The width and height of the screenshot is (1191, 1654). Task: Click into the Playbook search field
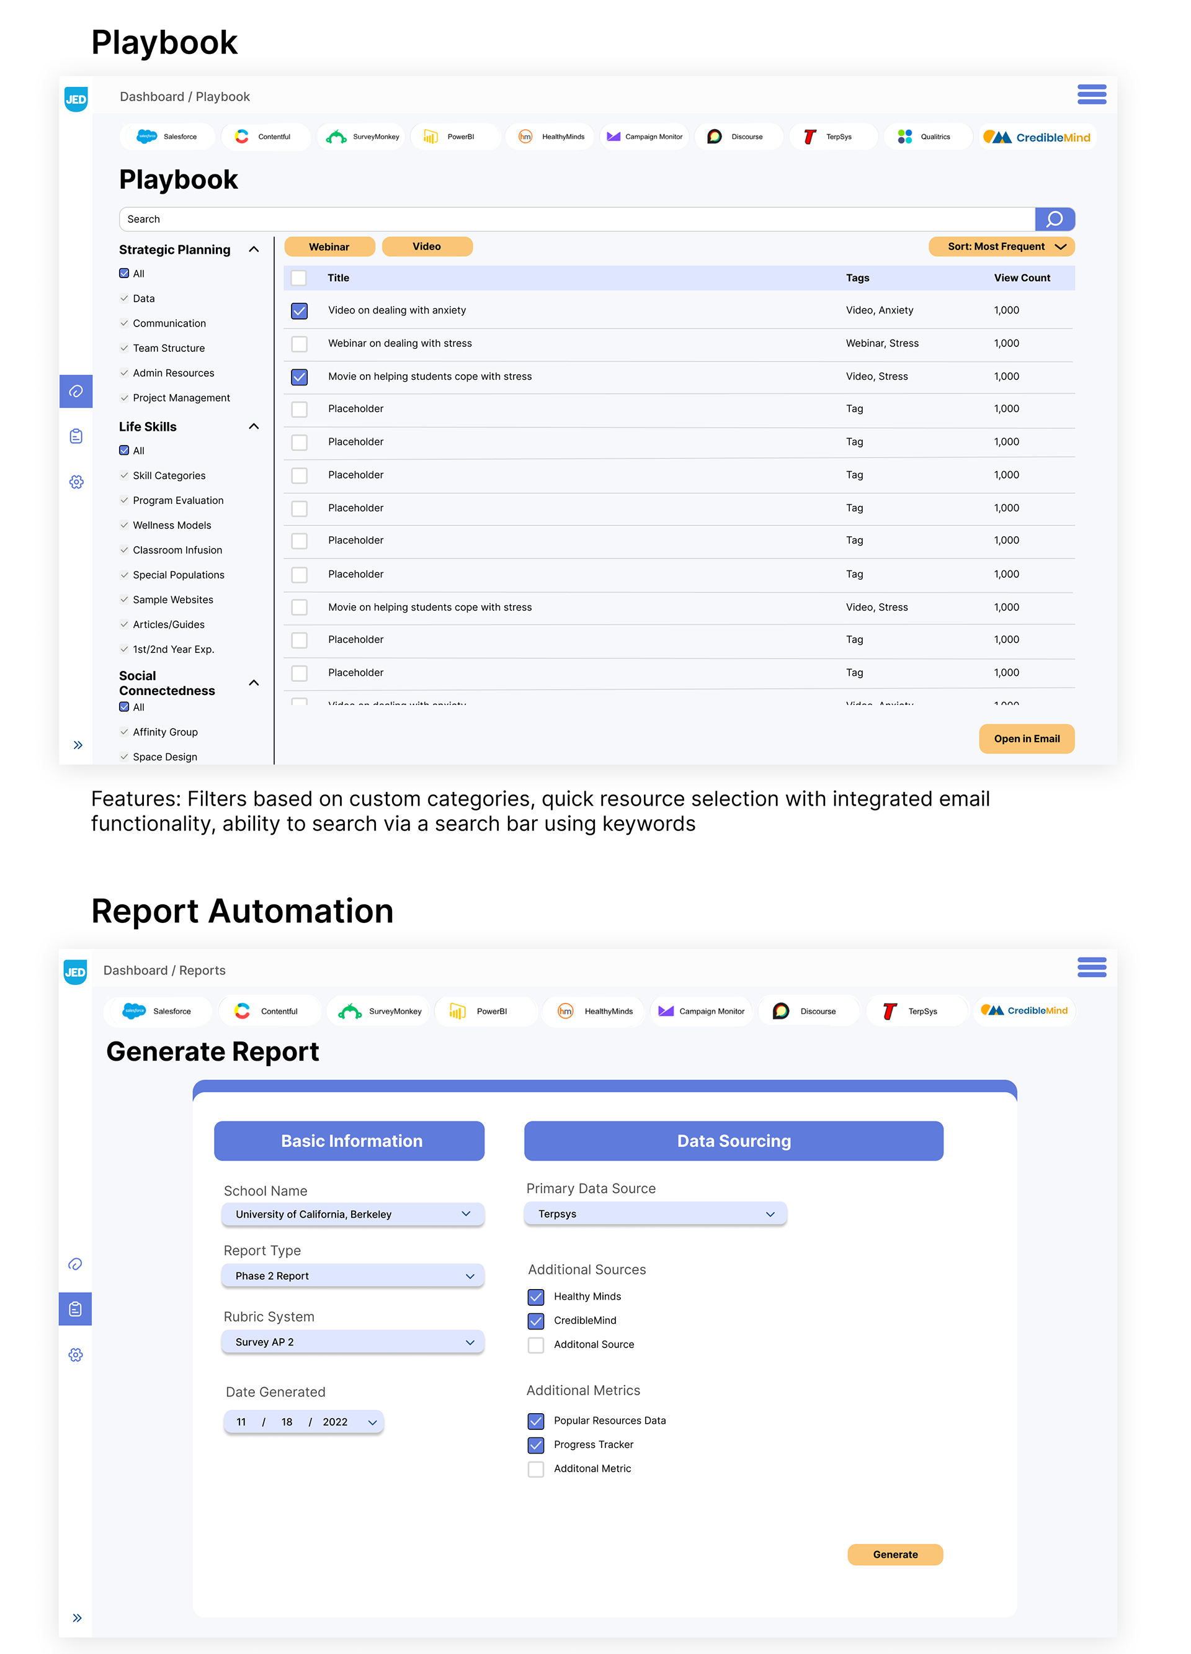(576, 219)
